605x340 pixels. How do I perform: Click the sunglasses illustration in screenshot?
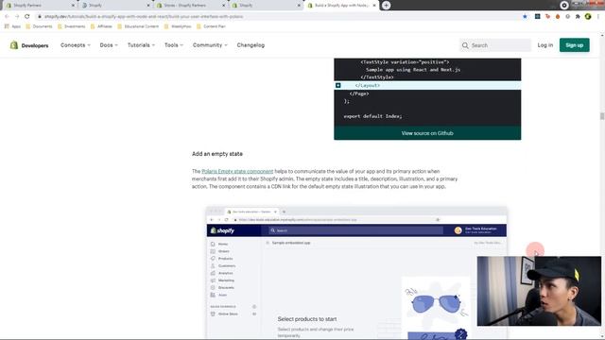coord(436,303)
